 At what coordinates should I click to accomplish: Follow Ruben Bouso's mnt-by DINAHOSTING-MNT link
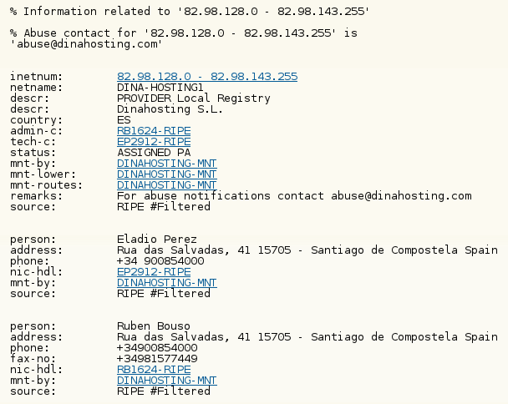(x=166, y=380)
